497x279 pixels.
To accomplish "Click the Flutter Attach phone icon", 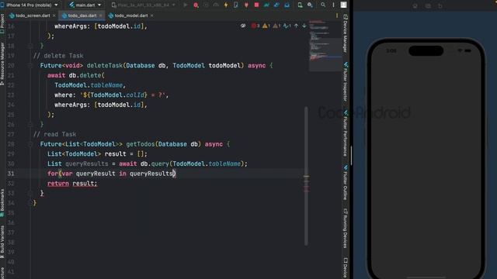I will click(236, 5).
